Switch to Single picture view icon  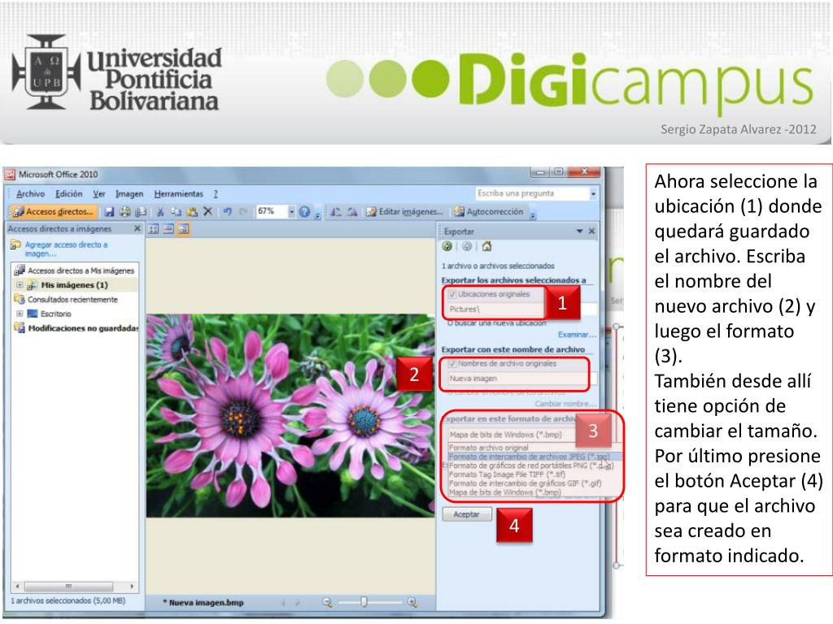[183, 229]
